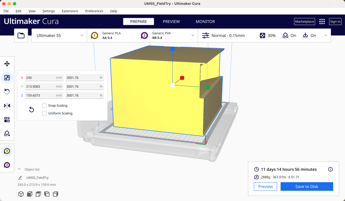Click the Sign in button
The width and height of the screenshot is (345, 201).
click(x=335, y=22)
